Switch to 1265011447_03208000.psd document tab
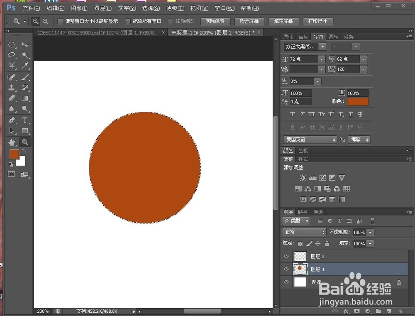Screen dimensions: 415x316 click(98, 32)
